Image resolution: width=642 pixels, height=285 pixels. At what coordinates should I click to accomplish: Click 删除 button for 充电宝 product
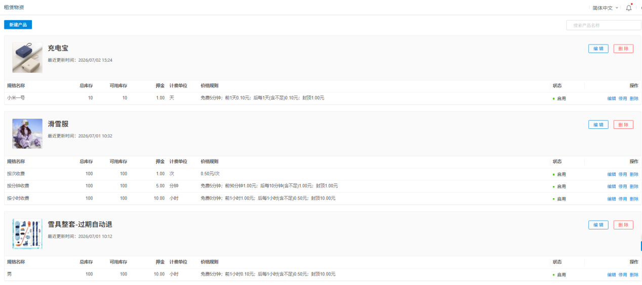pos(623,49)
